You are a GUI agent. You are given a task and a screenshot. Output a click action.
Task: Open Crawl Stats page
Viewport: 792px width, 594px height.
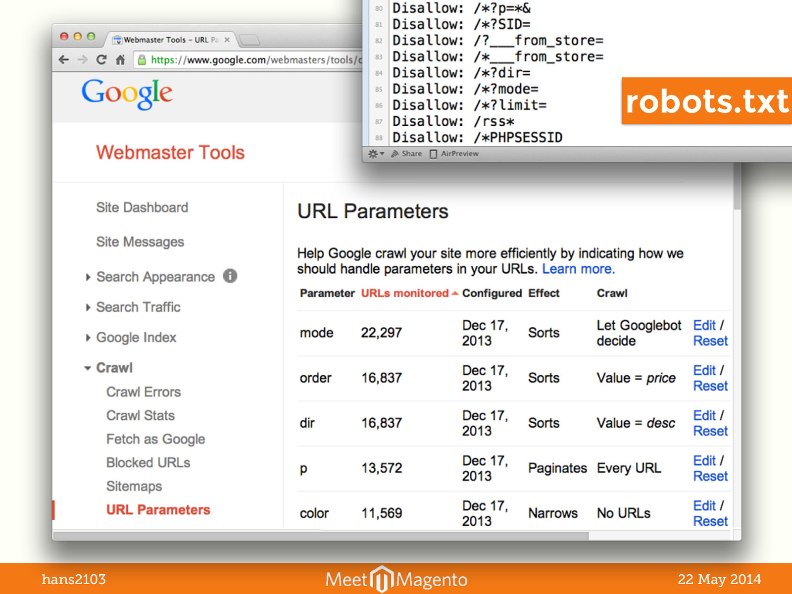coord(141,416)
